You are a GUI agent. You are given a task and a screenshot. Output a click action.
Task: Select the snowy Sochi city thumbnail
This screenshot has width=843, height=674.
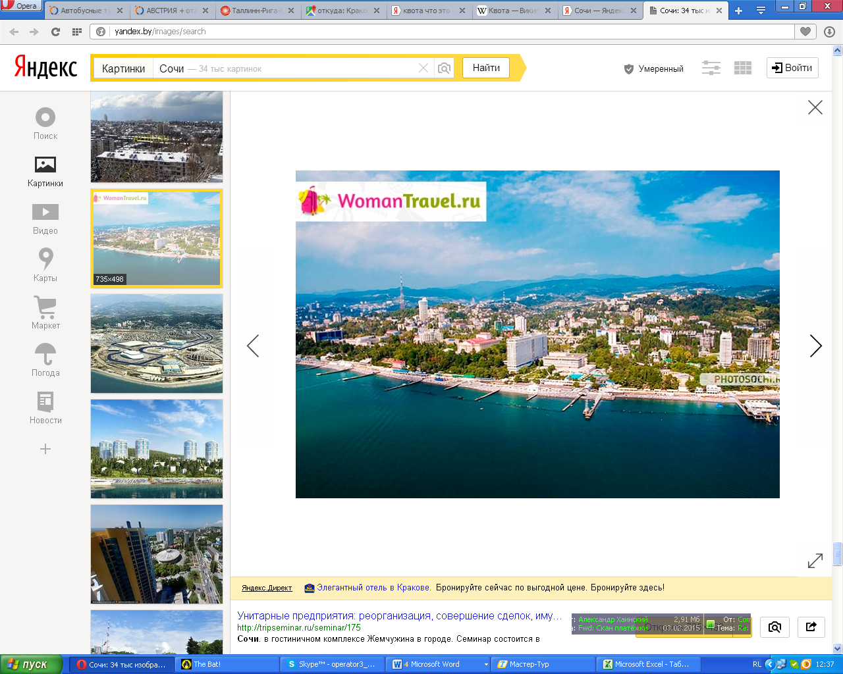click(x=157, y=137)
